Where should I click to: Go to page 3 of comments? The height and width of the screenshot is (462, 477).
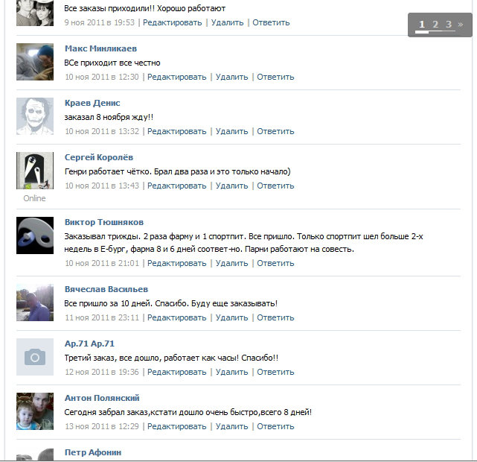tap(449, 24)
